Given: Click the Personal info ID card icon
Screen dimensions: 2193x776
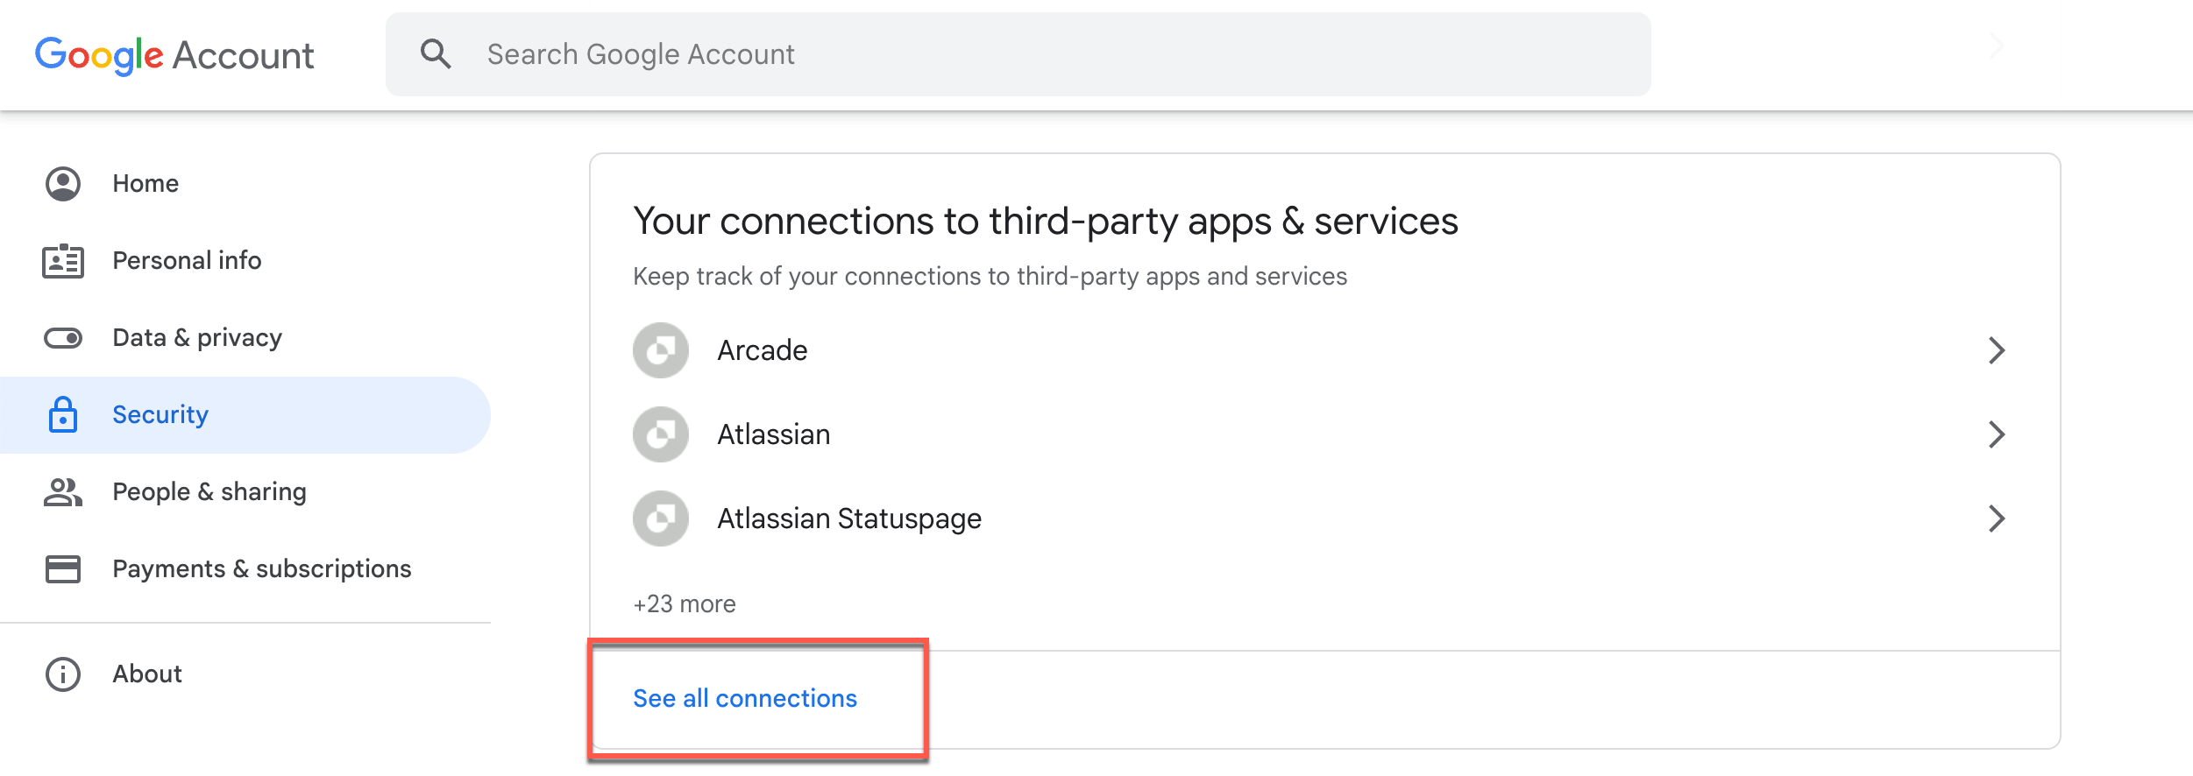Looking at the screenshot, I should (x=63, y=261).
